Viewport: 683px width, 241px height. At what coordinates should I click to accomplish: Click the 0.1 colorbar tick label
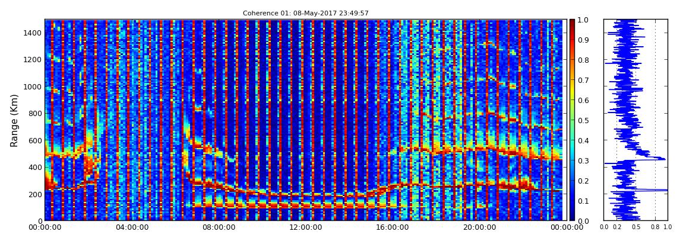583,201
